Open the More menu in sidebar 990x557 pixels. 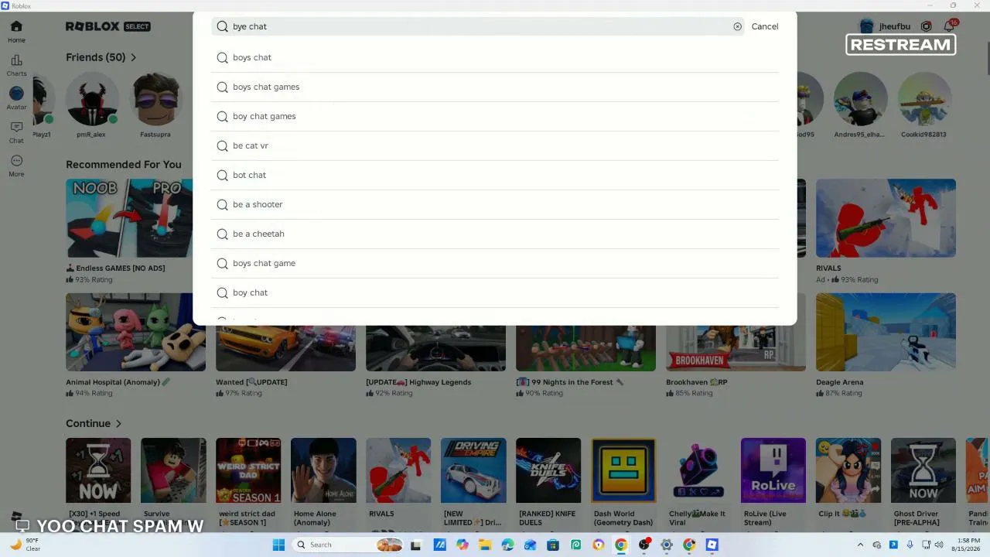click(x=16, y=166)
